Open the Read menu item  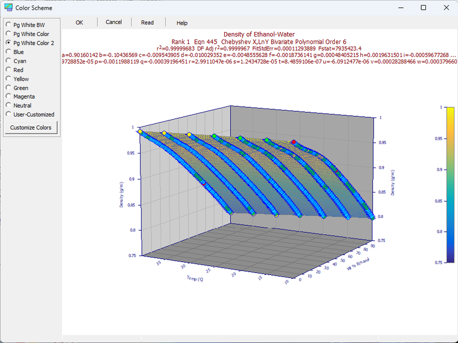coord(147,22)
